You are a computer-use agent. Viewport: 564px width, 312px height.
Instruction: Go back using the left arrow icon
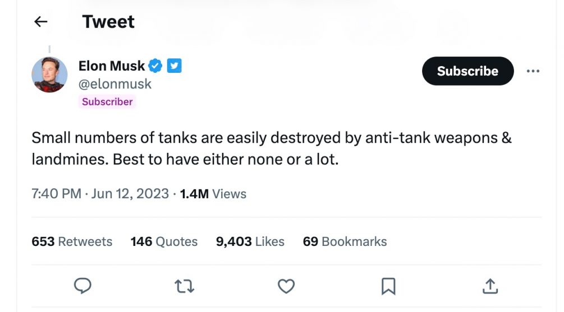(x=40, y=21)
